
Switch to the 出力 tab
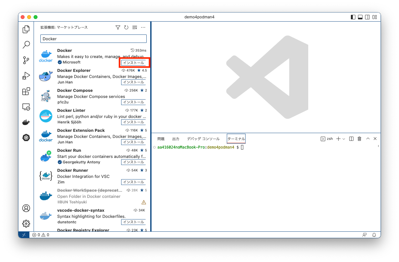(175, 139)
